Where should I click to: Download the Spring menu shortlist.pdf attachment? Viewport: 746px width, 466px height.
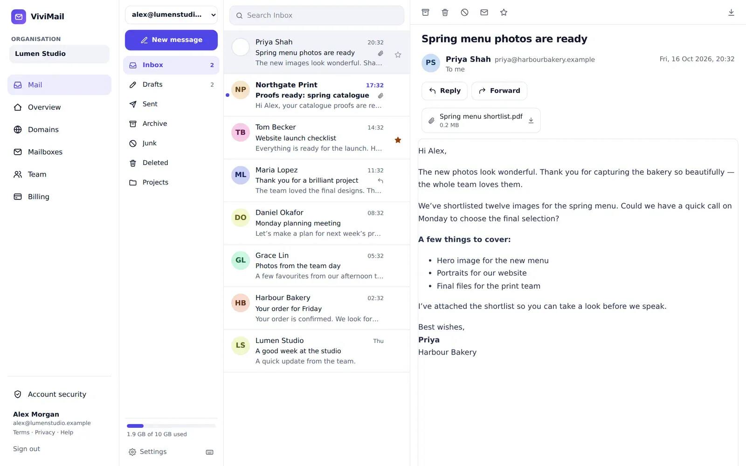pos(531,121)
